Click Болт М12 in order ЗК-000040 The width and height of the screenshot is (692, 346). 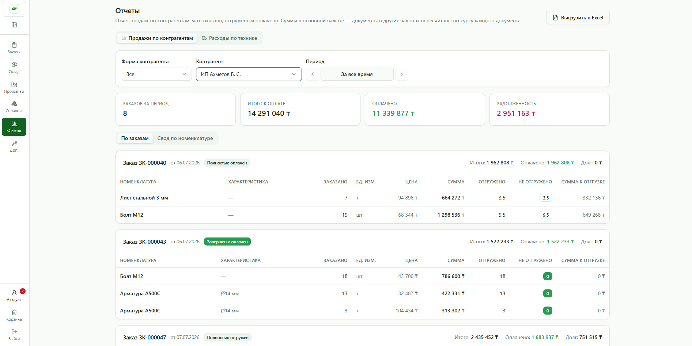coord(132,215)
